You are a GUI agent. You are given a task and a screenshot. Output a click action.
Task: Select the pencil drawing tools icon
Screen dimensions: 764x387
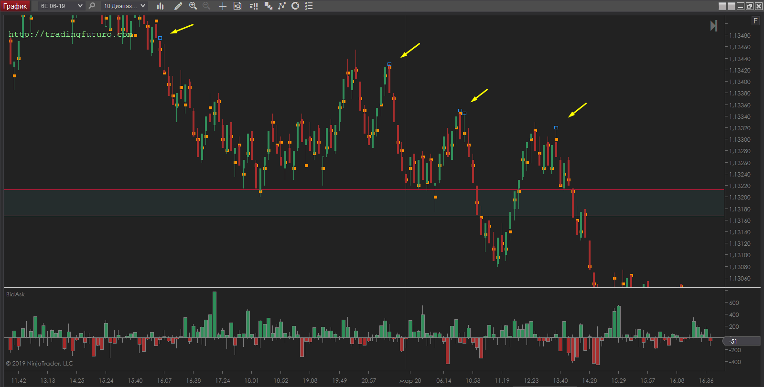pyautogui.click(x=178, y=6)
